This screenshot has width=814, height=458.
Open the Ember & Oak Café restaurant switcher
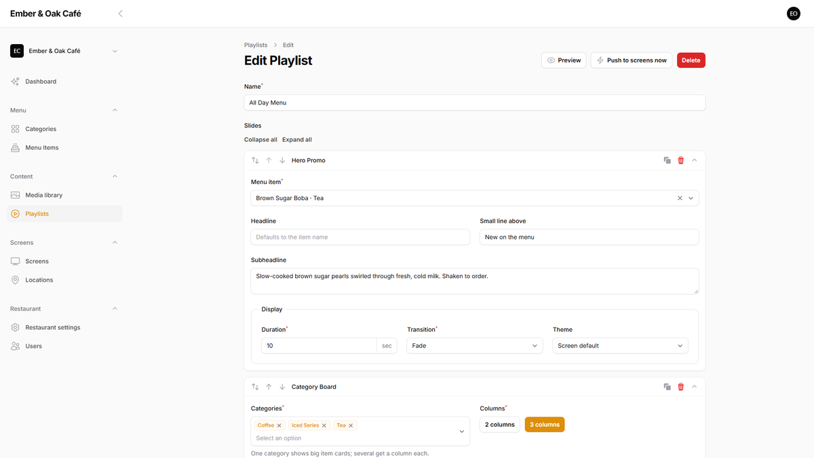(x=64, y=51)
